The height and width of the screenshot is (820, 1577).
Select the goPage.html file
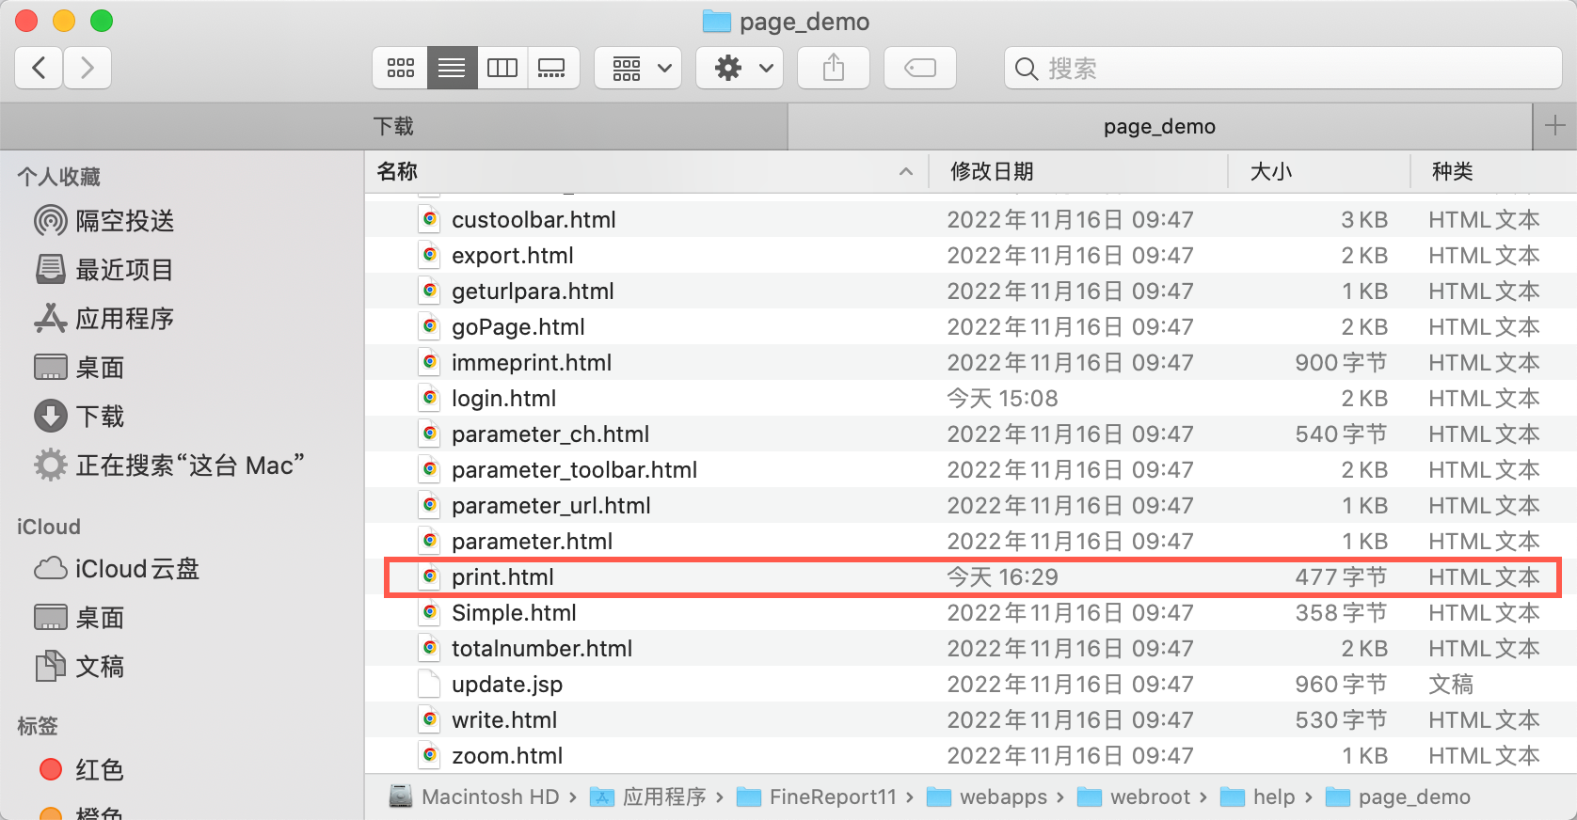971,326
